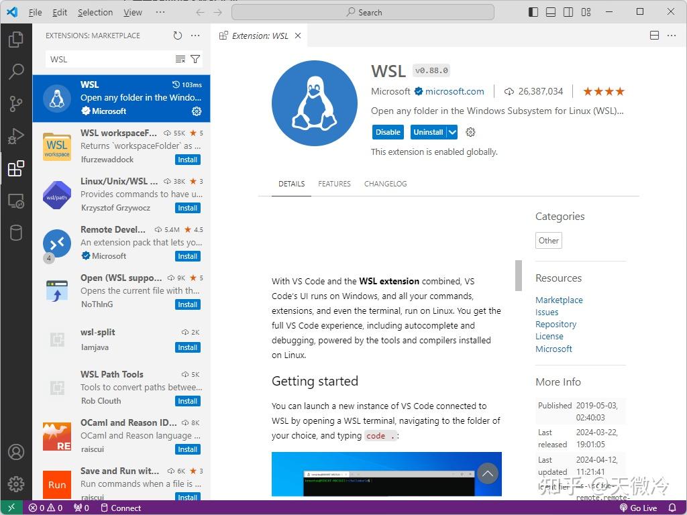This screenshot has height=515, width=687.
Task: Install the WSL workspaceFolder extension
Action: (x=187, y=160)
